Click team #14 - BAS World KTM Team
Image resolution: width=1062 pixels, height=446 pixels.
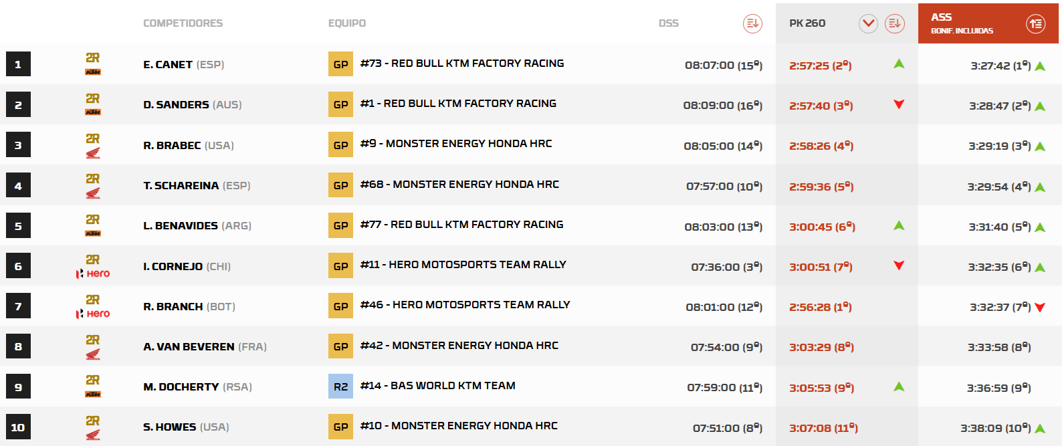tap(438, 386)
